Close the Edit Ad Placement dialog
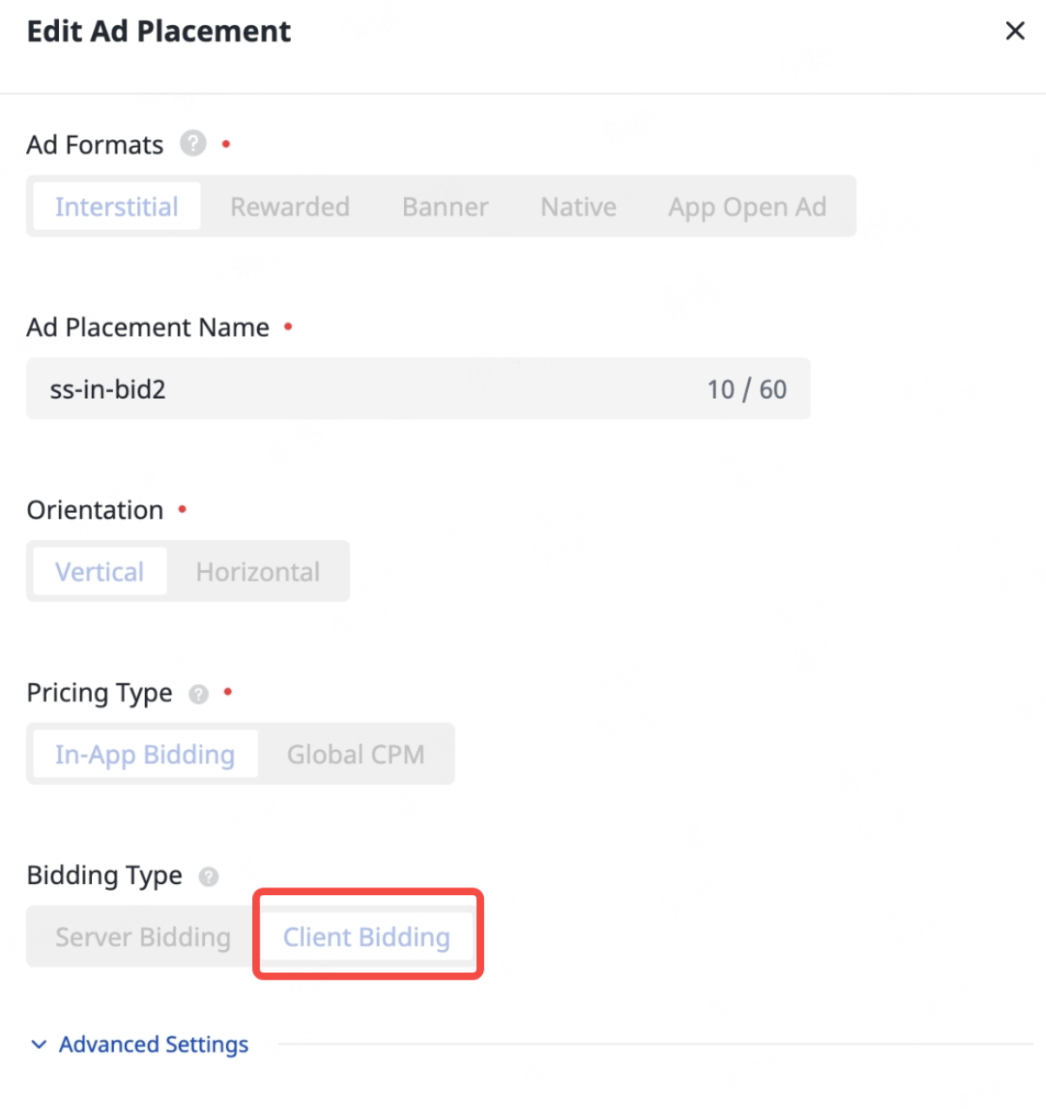The height and width of the screenshot is (1109, 1046). (x=1014, y=31)
